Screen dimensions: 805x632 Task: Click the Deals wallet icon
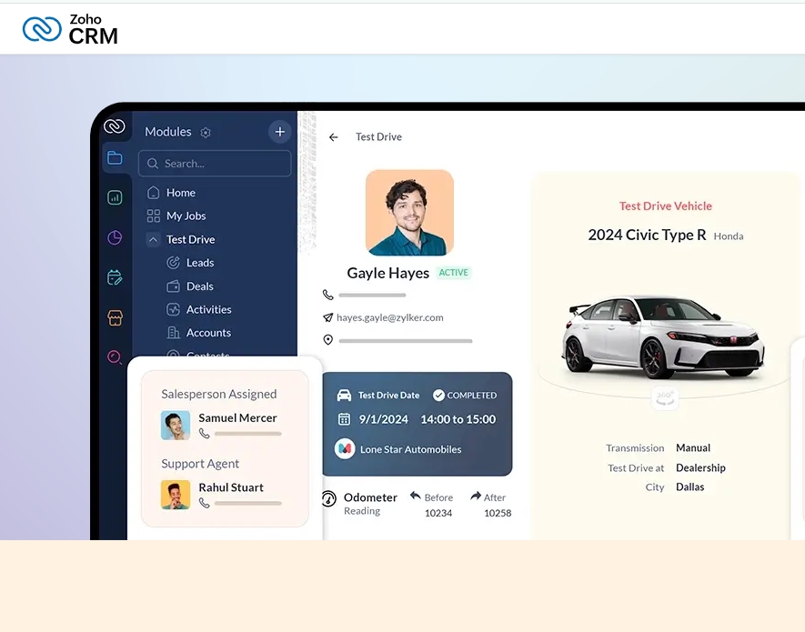point(173,286)
